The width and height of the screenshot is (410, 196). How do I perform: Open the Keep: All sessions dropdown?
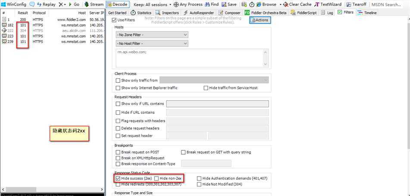point(153,4)
